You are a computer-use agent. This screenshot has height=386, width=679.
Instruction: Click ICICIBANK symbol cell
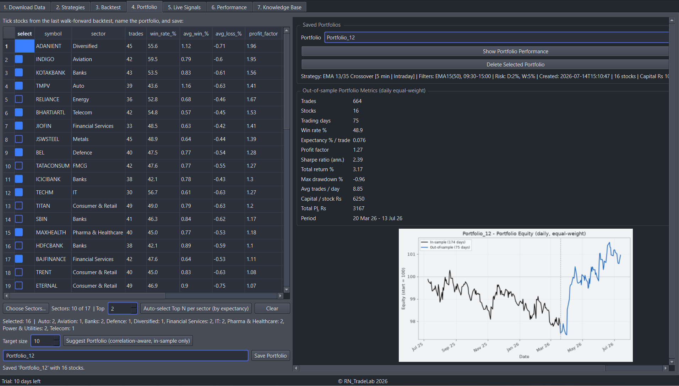[53, 179]
